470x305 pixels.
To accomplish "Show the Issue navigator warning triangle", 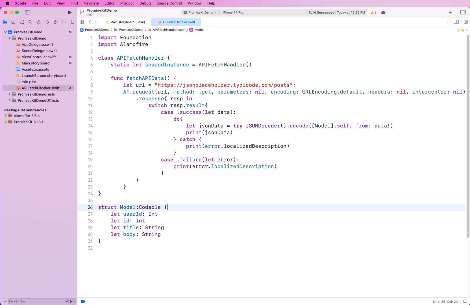I will 39,22.
